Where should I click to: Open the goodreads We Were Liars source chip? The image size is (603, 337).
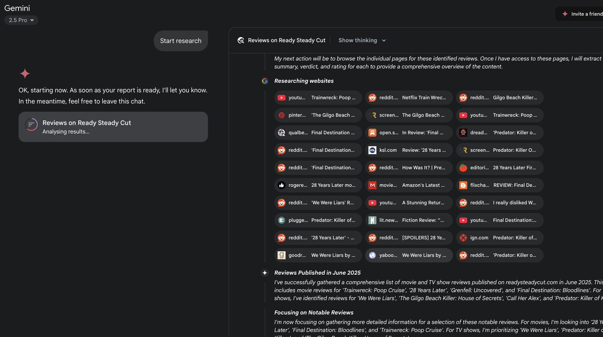[318, 255]
